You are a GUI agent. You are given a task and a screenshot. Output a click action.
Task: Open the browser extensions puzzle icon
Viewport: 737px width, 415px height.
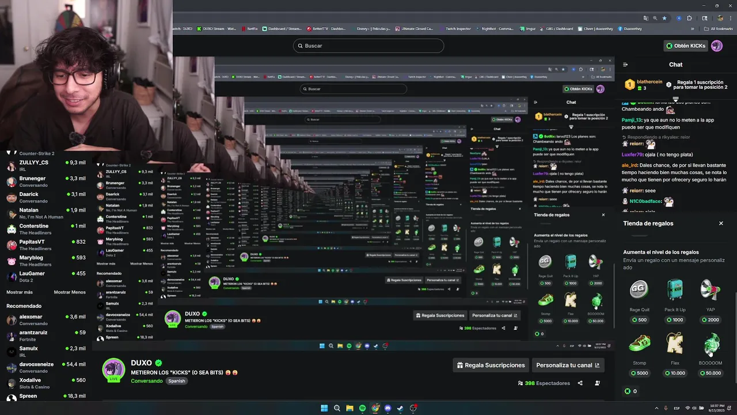click(x=689, y=18)
